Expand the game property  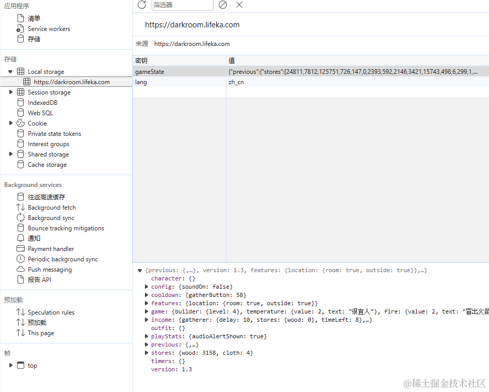[x=146, y=311]
